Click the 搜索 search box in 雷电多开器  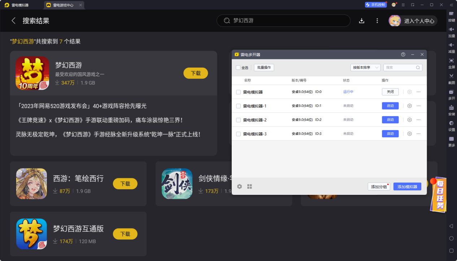tap(402, 68)
